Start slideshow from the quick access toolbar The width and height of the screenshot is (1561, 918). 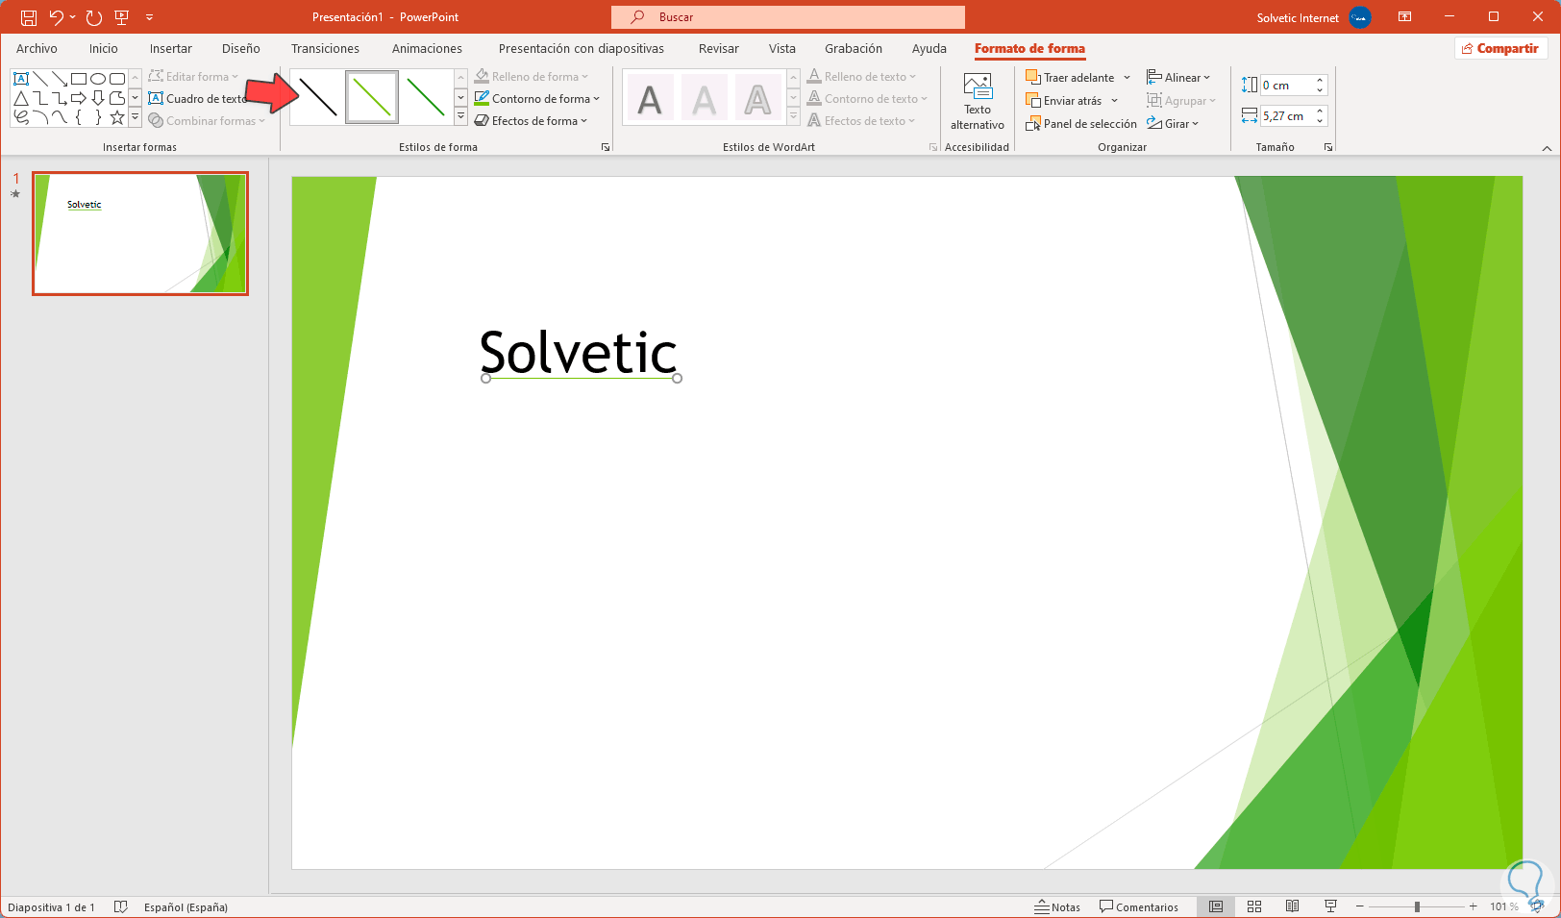tap(121, 17)
